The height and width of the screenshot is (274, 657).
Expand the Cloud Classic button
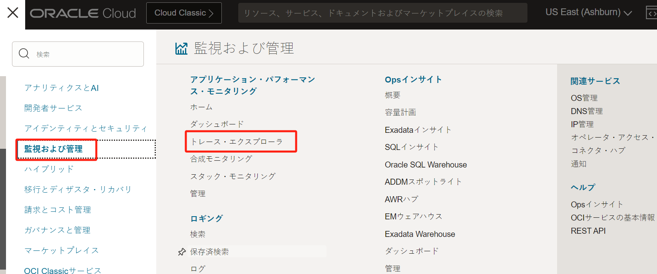click(184, 13)
